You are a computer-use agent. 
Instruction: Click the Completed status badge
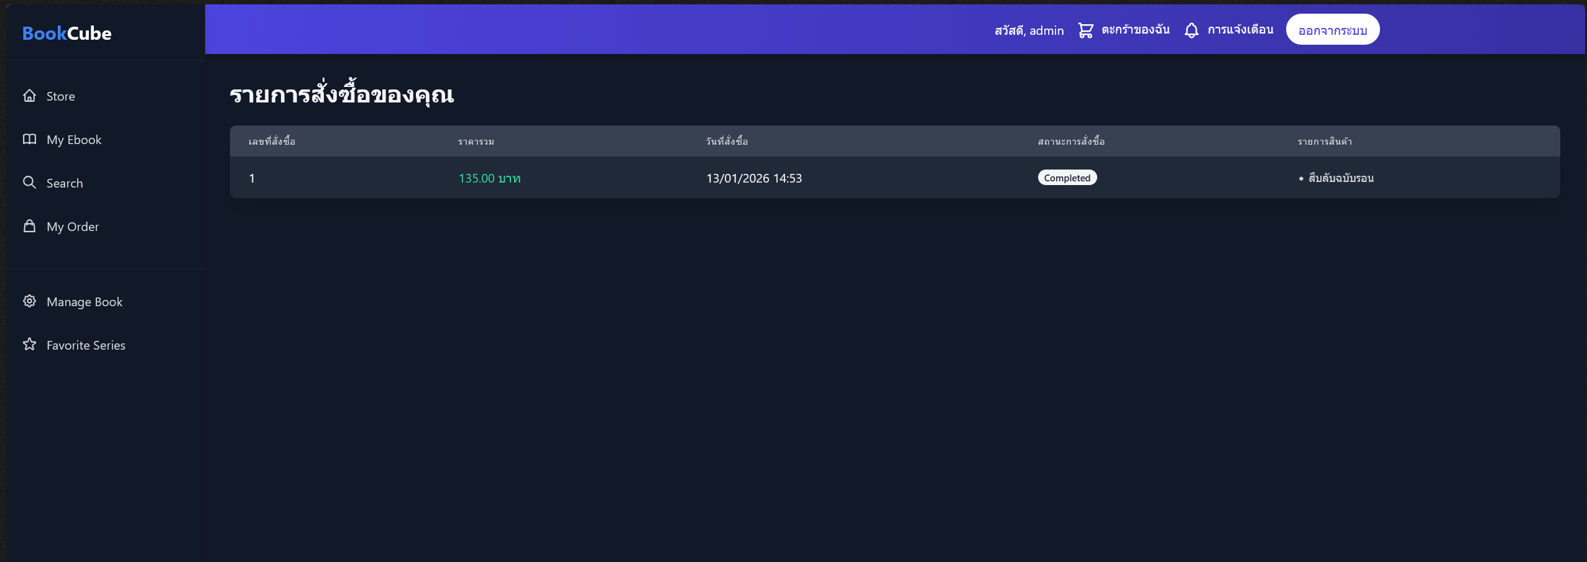tap(1067, 177)
